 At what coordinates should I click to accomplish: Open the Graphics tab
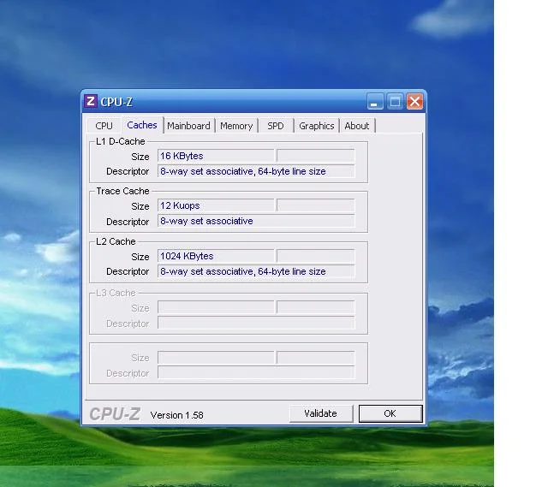click(317, 126)
